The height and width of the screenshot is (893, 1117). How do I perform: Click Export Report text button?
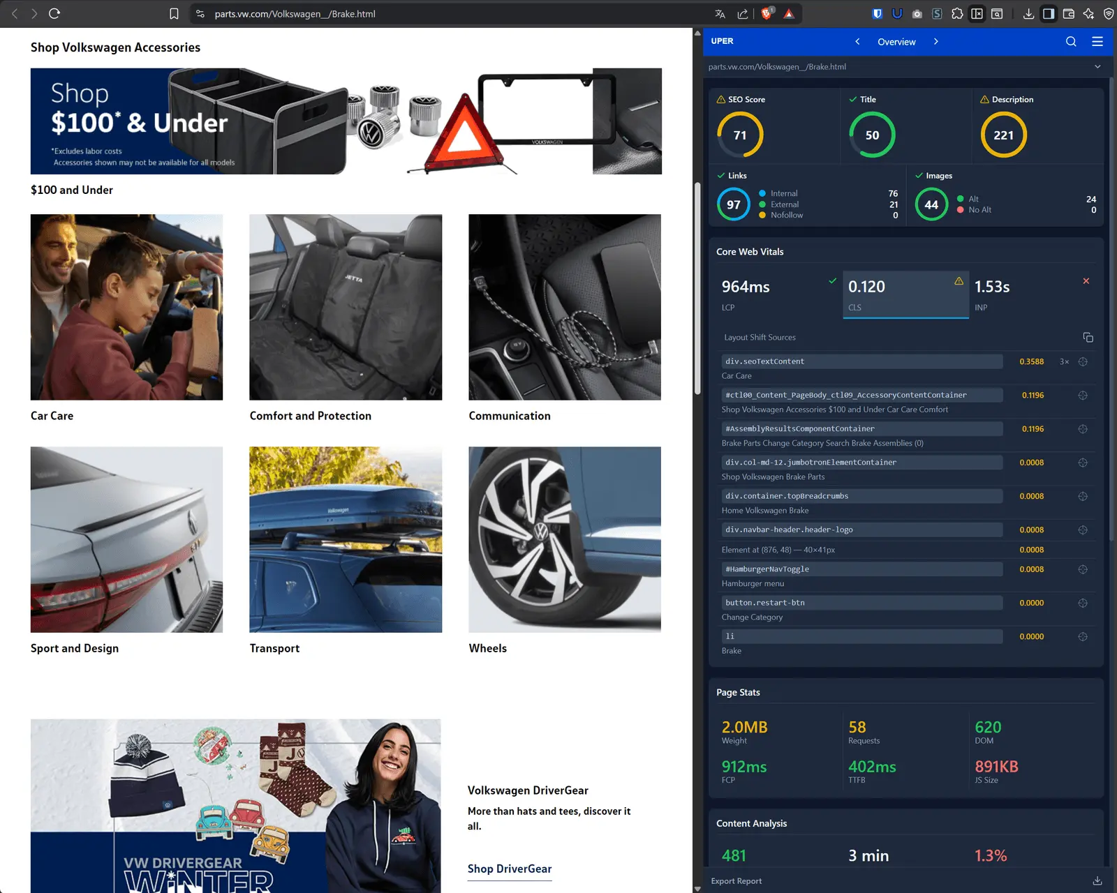736,881
